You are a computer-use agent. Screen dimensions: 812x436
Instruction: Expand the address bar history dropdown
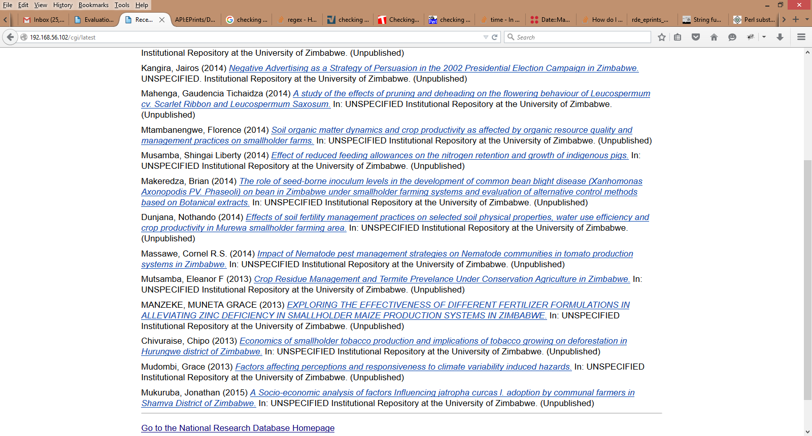(x=486, y=37)
